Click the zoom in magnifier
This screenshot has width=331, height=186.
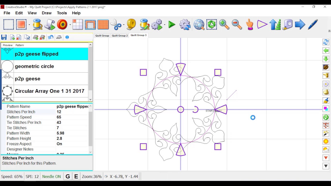(224, 25)
